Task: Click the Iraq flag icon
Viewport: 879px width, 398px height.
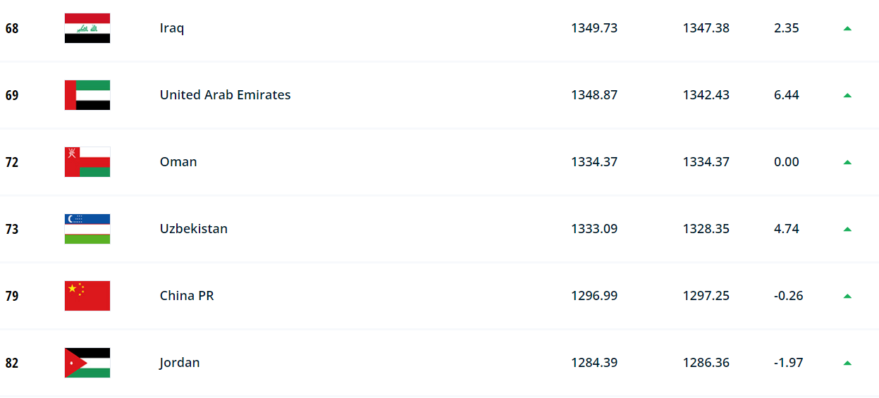Action: [87, 28]
